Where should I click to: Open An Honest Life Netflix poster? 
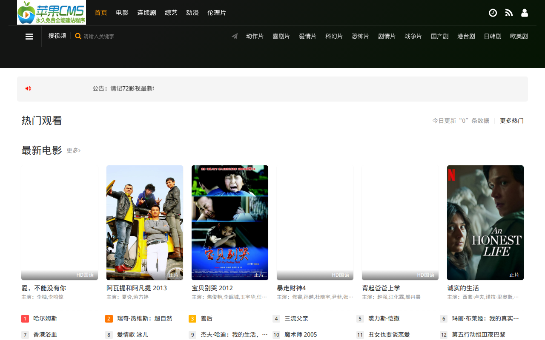pyautogui.click(x=485, y=223)
